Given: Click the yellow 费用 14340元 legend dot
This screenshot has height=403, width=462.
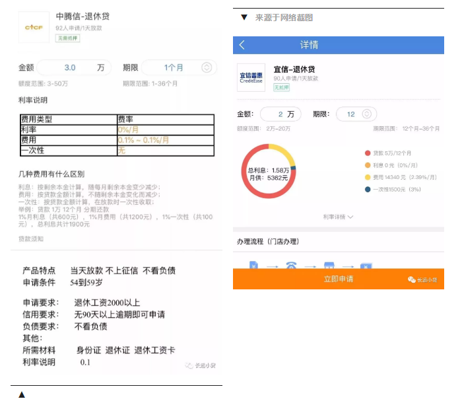Looking at the screenshot, I should coord(368,177).
